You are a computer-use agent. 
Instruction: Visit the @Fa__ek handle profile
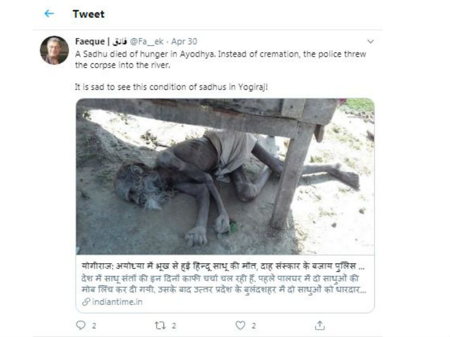tap(147, 42)
